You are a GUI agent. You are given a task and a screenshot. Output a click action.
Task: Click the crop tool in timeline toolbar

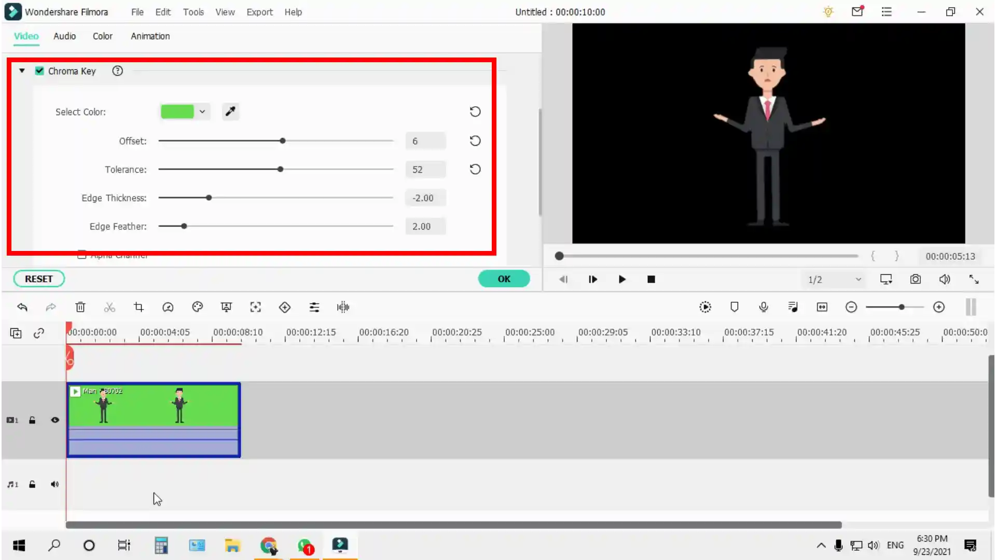(139, 307)
